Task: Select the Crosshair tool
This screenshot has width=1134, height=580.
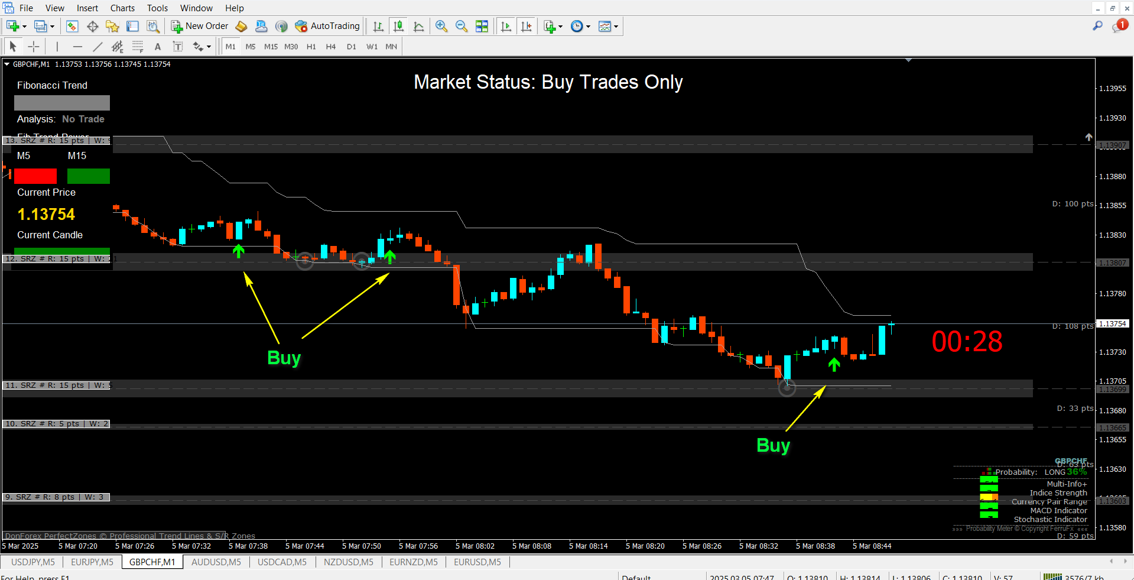Action: (34, 46)
